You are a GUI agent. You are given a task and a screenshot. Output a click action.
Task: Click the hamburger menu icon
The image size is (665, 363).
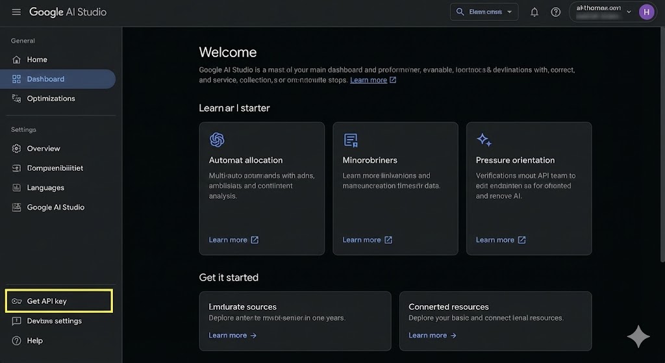tap(16, 12)
